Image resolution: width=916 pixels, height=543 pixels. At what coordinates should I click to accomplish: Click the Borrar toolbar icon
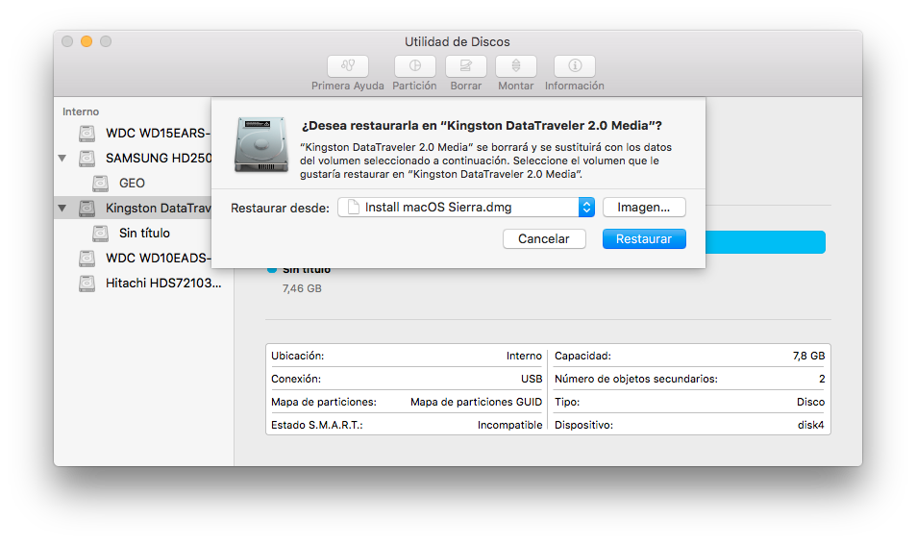[x=465, y=66]
